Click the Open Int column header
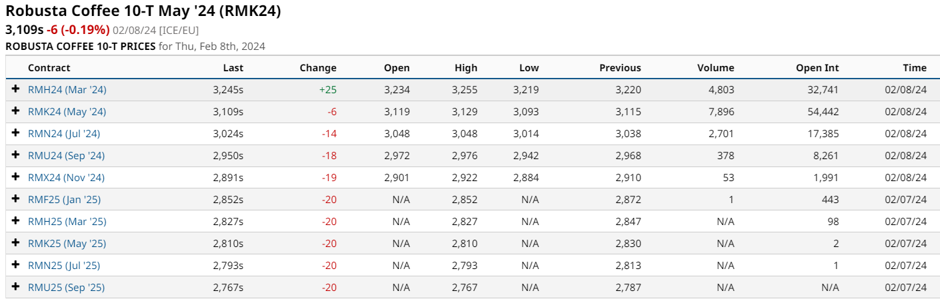This screenshot has height=299, width=940. pyautogui.click(x=817, y=68)
